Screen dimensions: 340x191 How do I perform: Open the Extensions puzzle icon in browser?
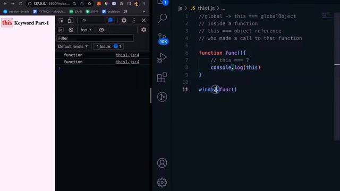click(x=122, y=4)
